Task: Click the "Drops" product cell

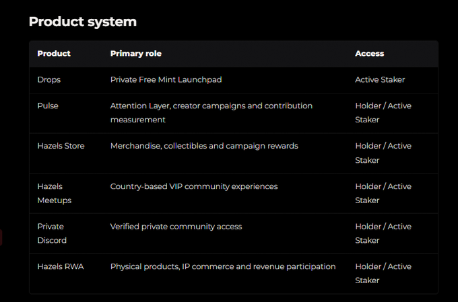Action: click(x=49, y=79)
